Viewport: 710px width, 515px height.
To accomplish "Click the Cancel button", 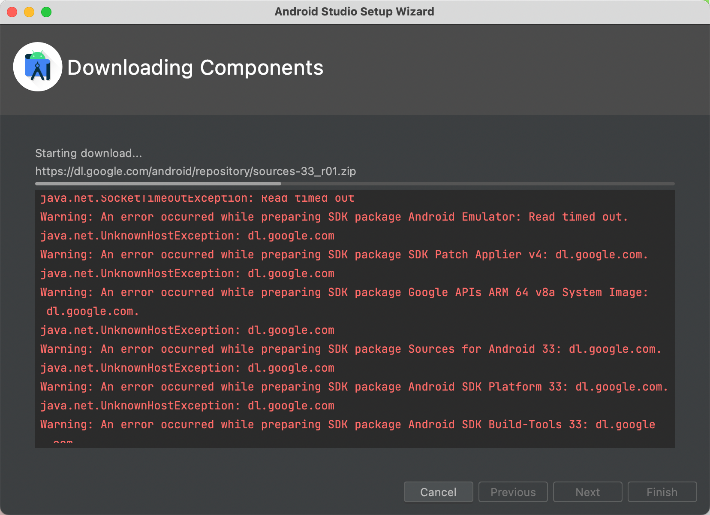I will coord(438,492).
